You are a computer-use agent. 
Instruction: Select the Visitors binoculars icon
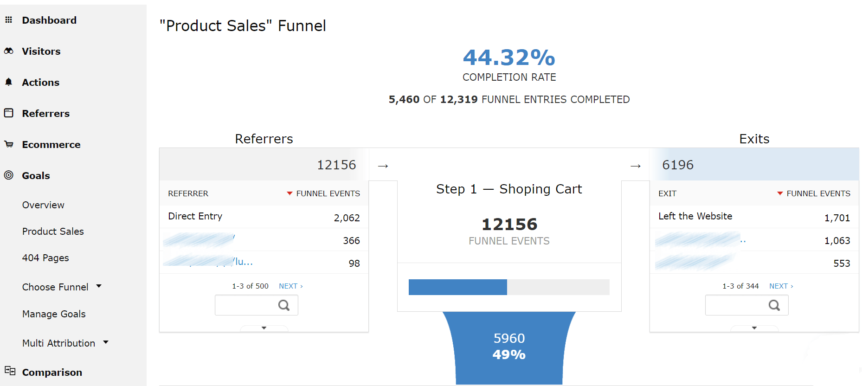pos(9,51)
